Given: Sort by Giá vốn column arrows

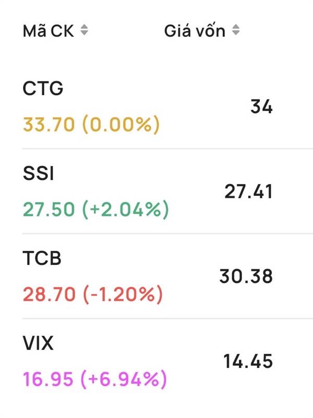Looking at the screenshot, I should click(x=236, y=30).
